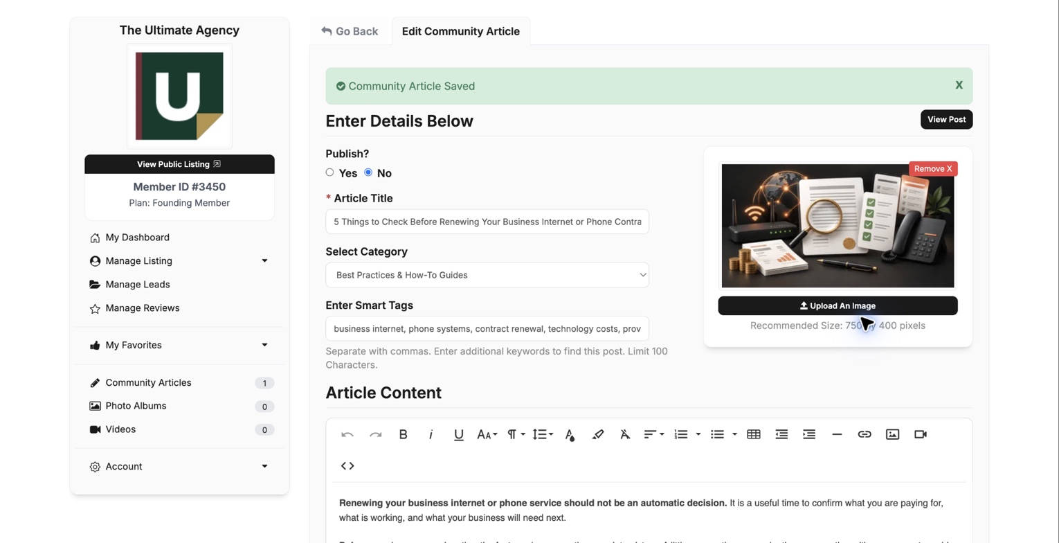1059x543 pixels.
Task: Insert a table into the article
Action: click(x=754, y=434)
